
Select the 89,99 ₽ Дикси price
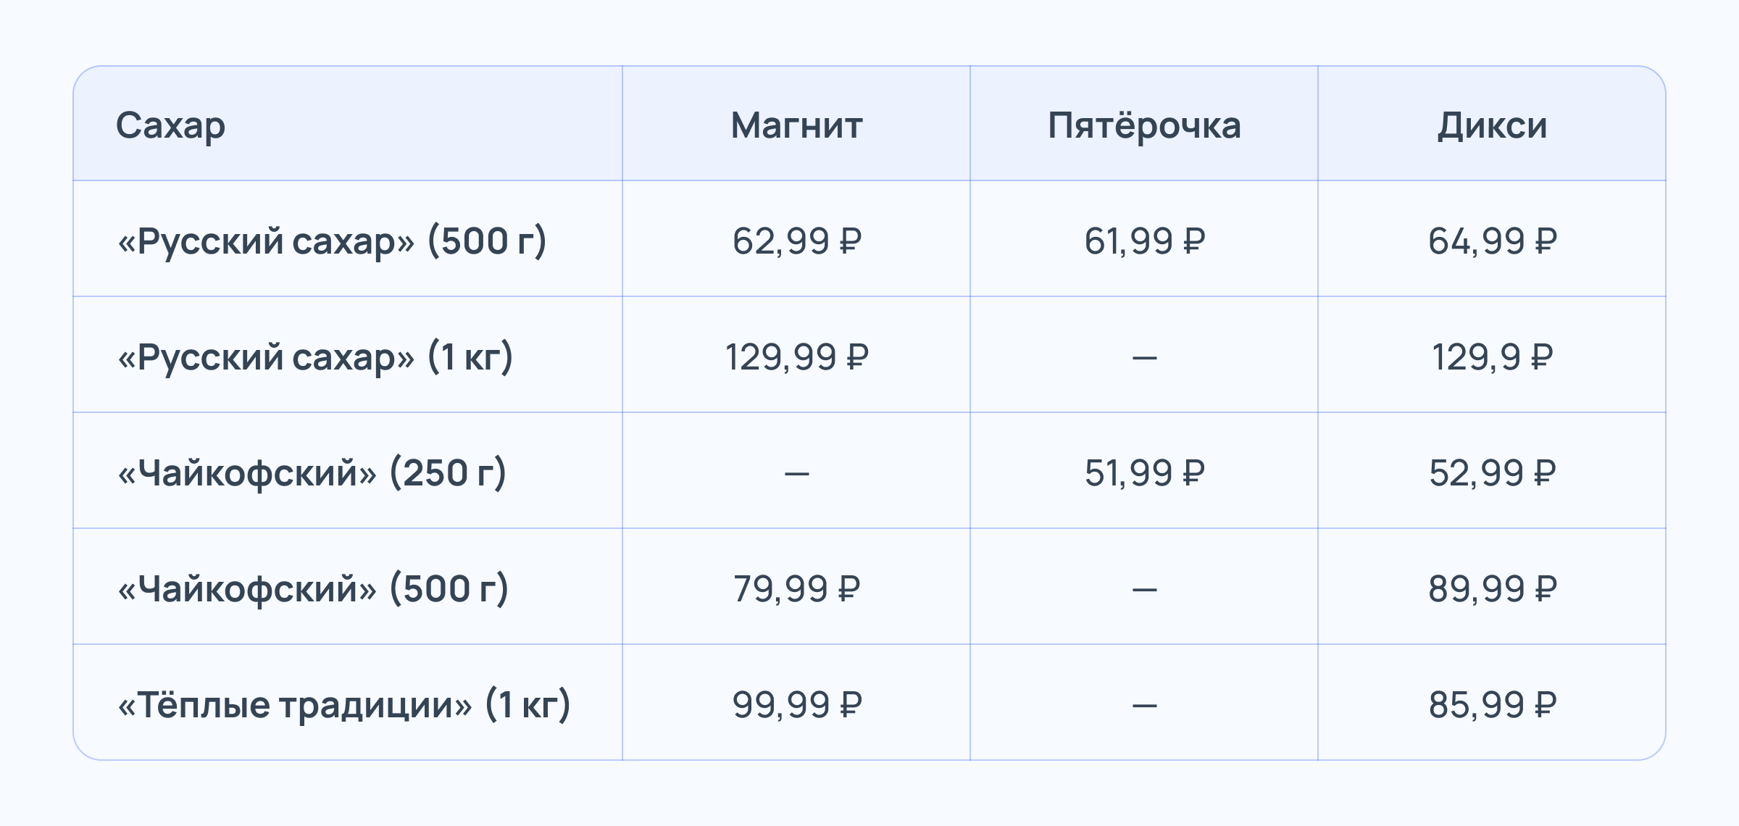[1492, 588]
